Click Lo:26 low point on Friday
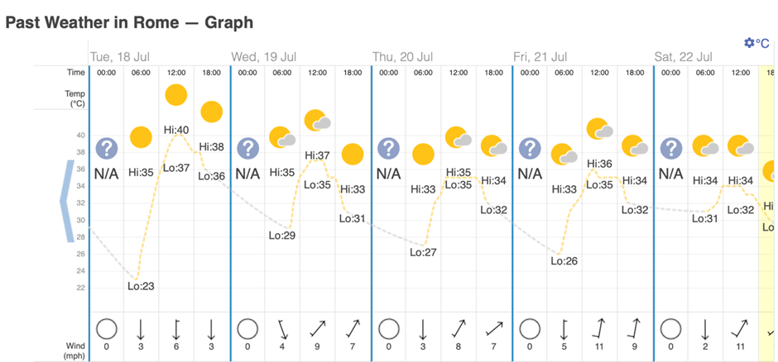 pos(564,260)
